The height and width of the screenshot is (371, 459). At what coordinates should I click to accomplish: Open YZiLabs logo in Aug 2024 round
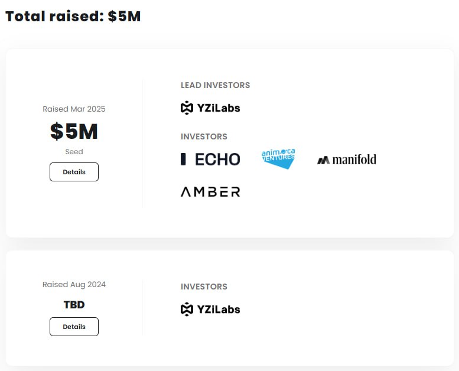(210, 309)
